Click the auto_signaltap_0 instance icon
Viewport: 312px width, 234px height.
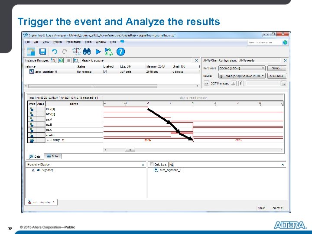pos(32,71)
